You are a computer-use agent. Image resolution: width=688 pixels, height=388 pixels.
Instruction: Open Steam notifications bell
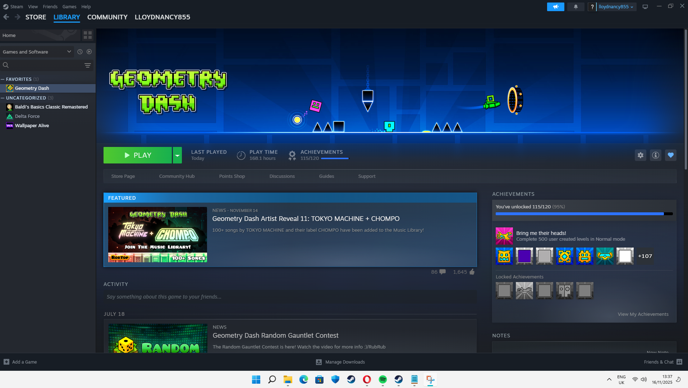[575, 6]
